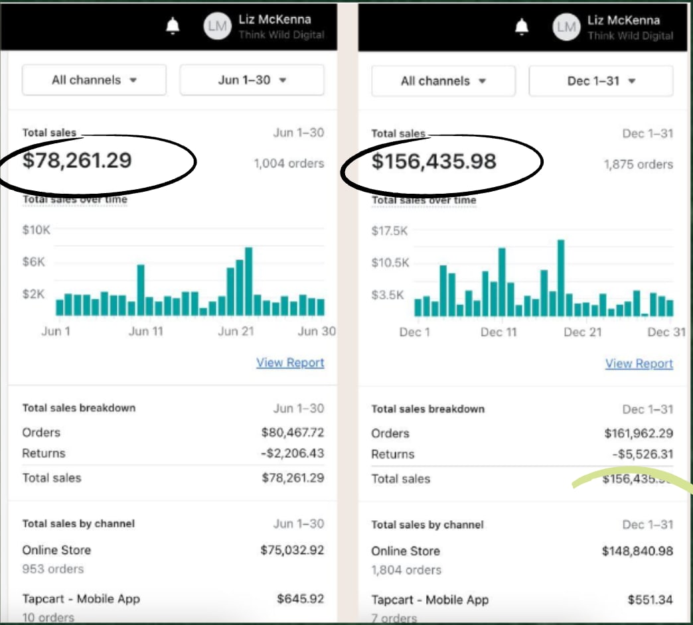Click Orders value $80,467.72
The width and height of the screenshot is (693, 625).
293,432
